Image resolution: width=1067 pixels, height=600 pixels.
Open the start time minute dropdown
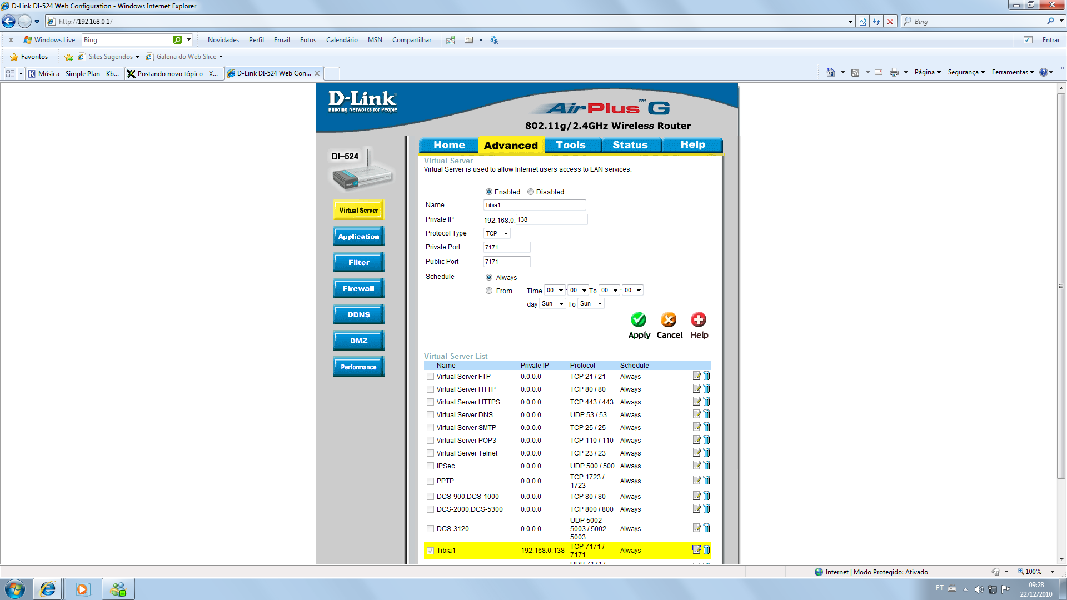pos(578,290)
